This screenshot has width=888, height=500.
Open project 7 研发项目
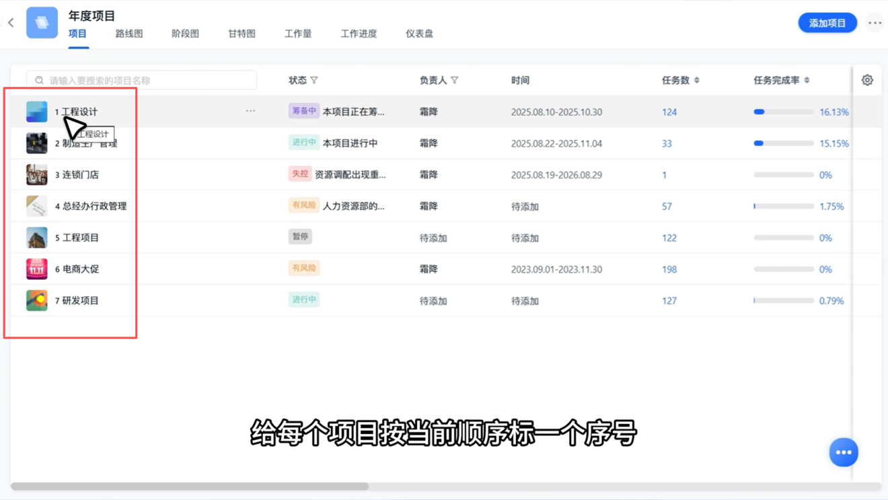pyautogui.click(x=77, y=300)
